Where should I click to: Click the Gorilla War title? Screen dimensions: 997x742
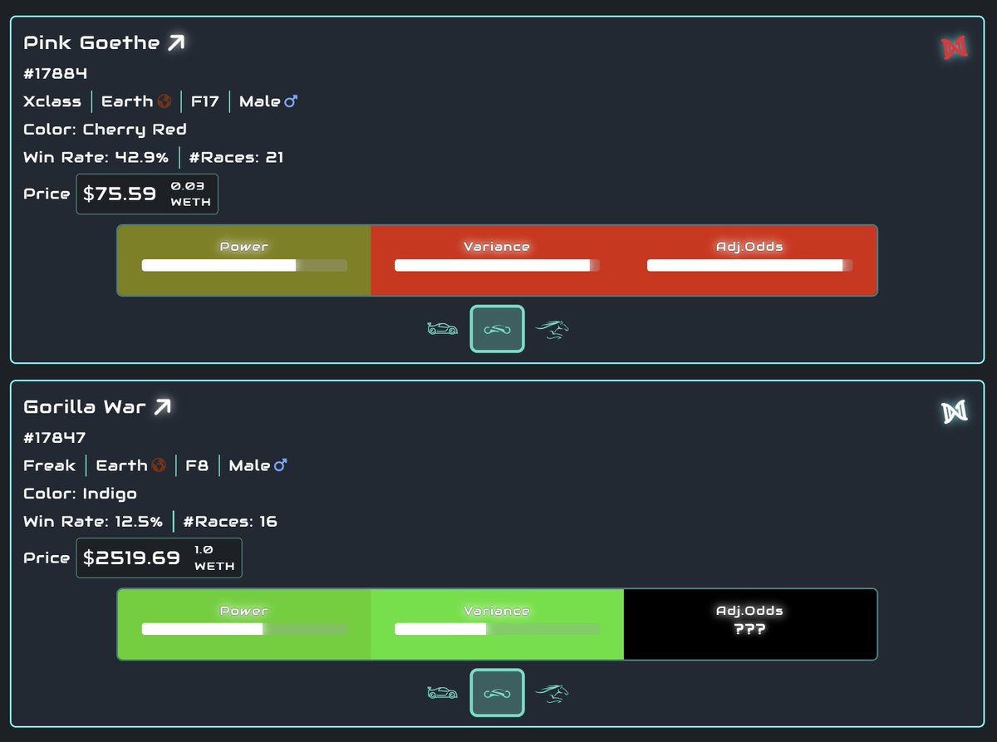pyautogui.click(x=85, y=406)
